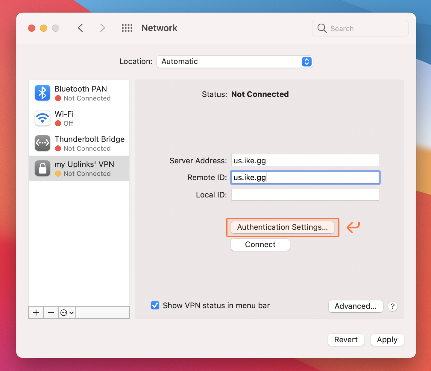
Task: Click the VPN lock icon for my Uplinks' VPN
Action: [42, 168]
